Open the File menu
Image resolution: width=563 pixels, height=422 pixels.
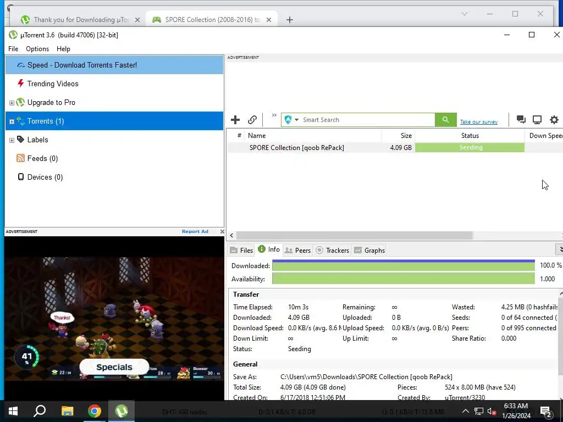click(x=13, y=49)
